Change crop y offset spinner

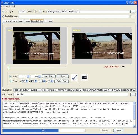[52, 81]
